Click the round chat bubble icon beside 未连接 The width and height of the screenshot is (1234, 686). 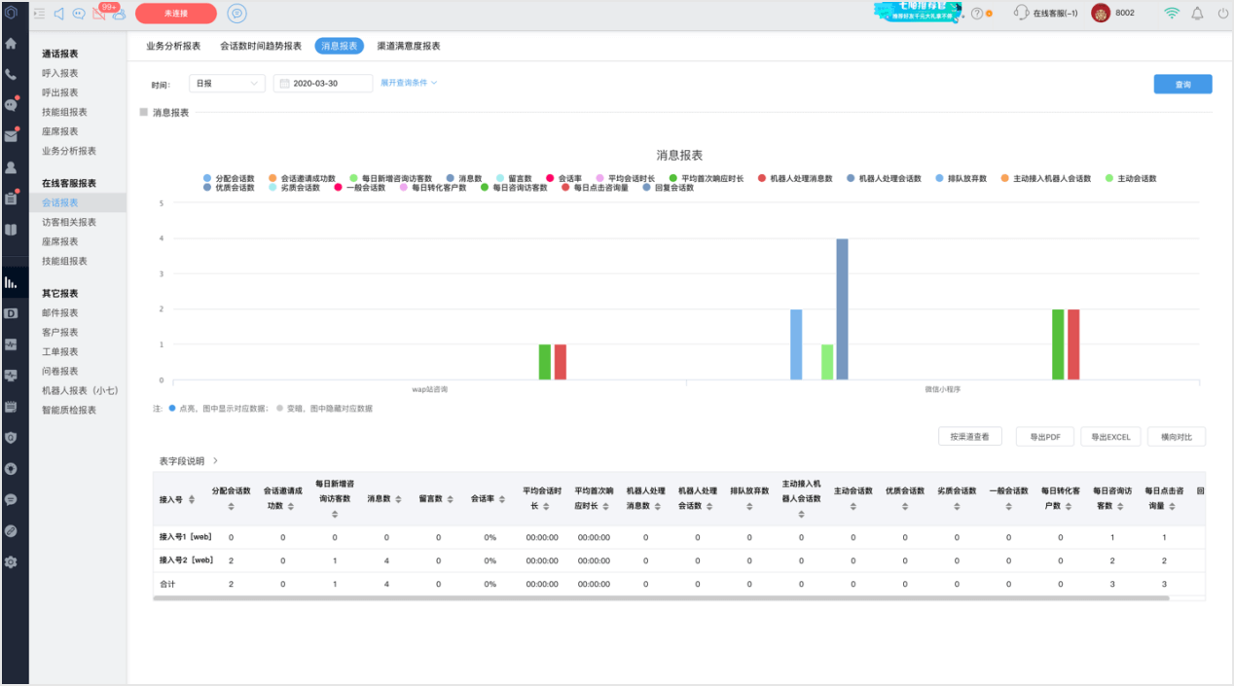[236, 14]
